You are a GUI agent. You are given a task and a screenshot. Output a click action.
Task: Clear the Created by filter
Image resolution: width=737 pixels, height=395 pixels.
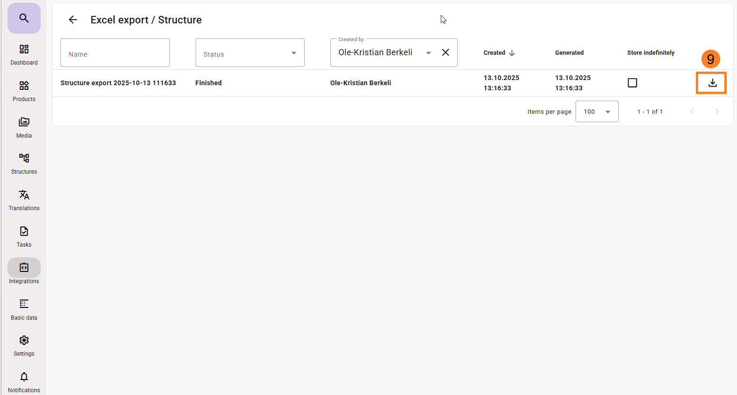[x=445, y=52]
